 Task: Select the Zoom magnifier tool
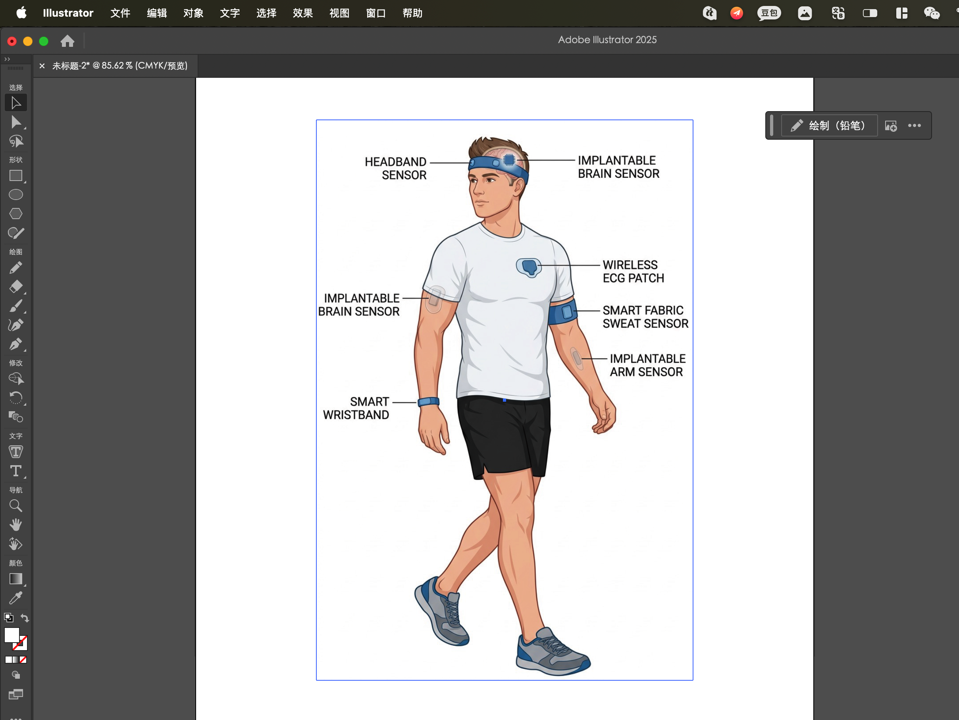[15, 505]
